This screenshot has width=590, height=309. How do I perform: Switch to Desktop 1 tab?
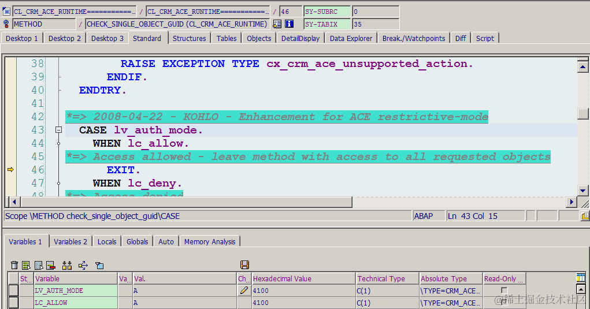(x=22, y=38)
